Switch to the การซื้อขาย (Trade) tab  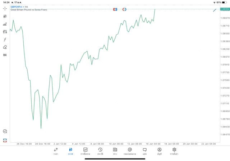pyautogui.click(x=85, y=151)
